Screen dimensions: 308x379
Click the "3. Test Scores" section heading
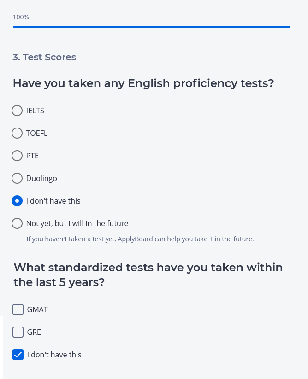point(44,57)
